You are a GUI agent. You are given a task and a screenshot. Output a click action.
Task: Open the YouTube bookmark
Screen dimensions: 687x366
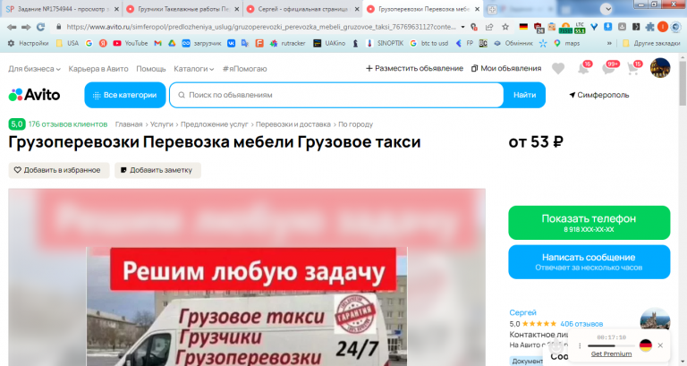[x=130, y=43]
